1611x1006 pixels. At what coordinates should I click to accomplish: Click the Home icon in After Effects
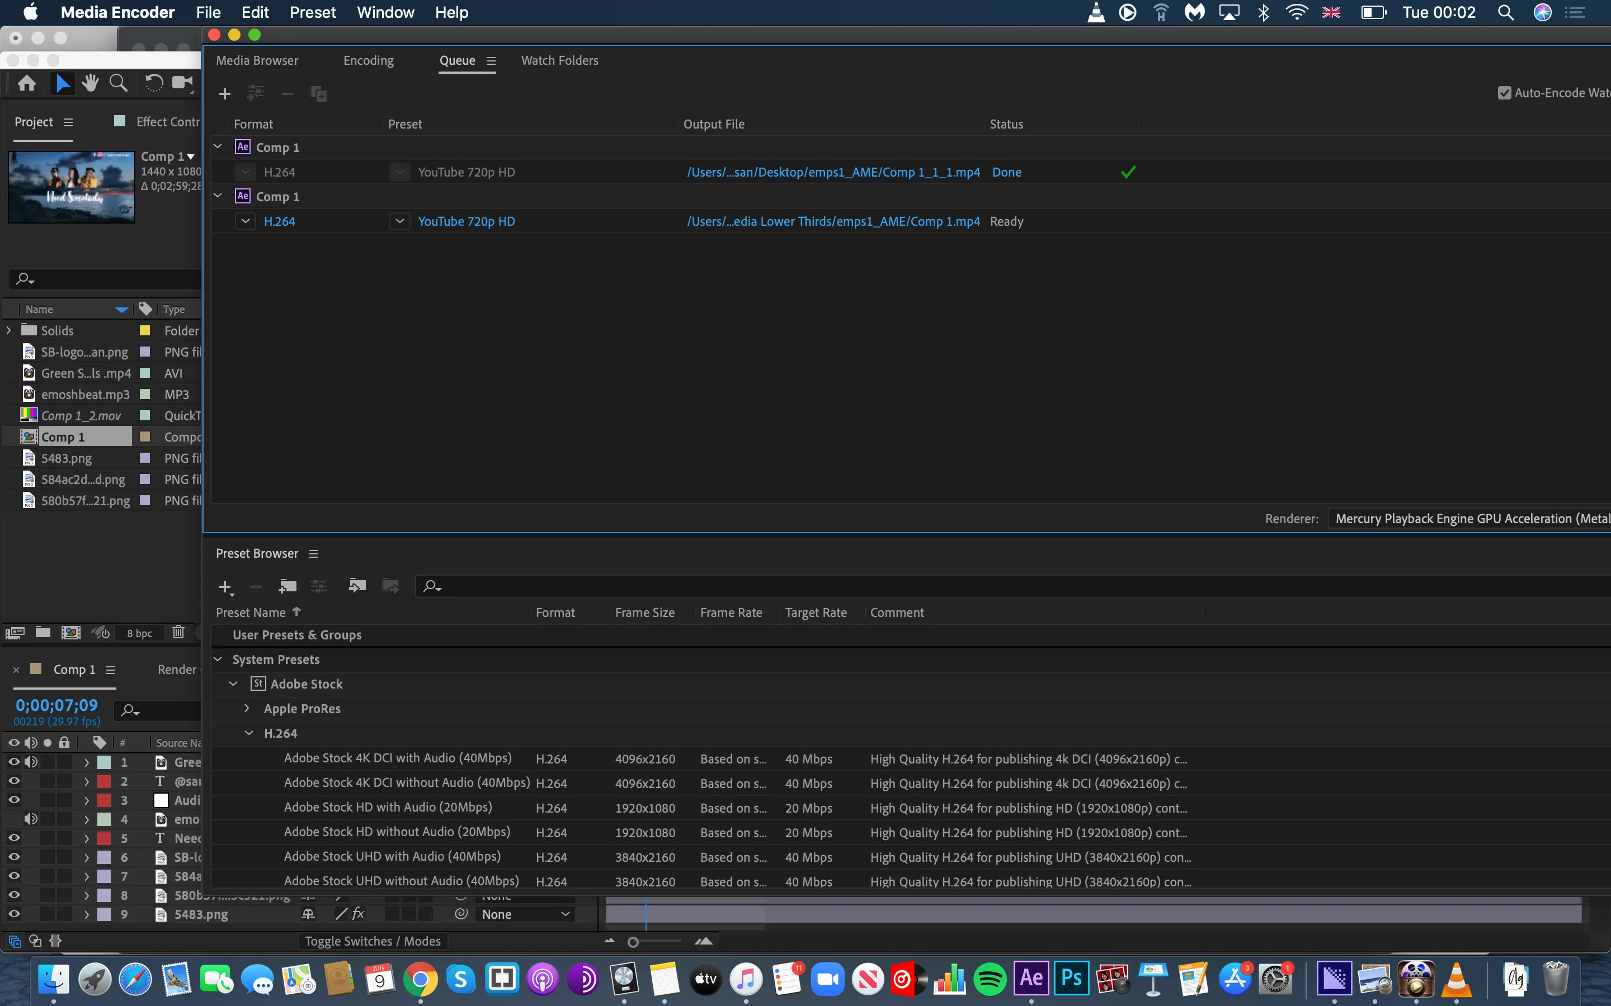click(x=27, y=83)
